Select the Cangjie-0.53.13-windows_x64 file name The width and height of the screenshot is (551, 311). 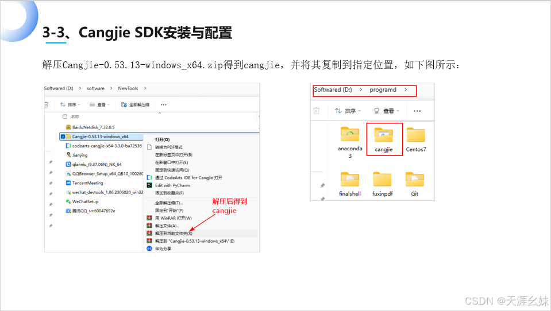[100, 137]
